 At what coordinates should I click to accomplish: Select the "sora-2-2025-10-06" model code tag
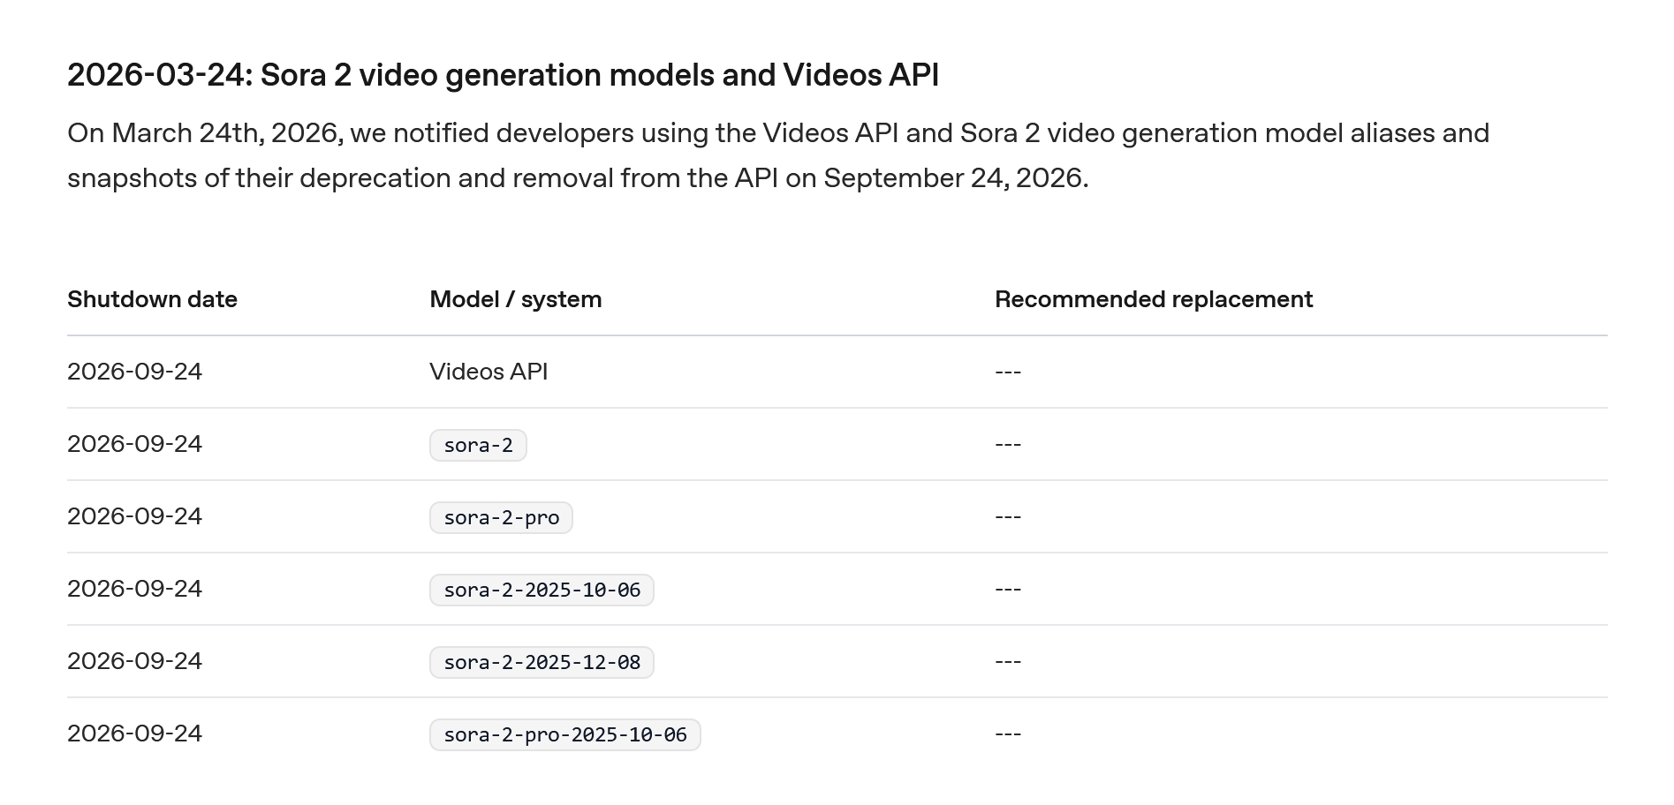[x=542, y=590]
